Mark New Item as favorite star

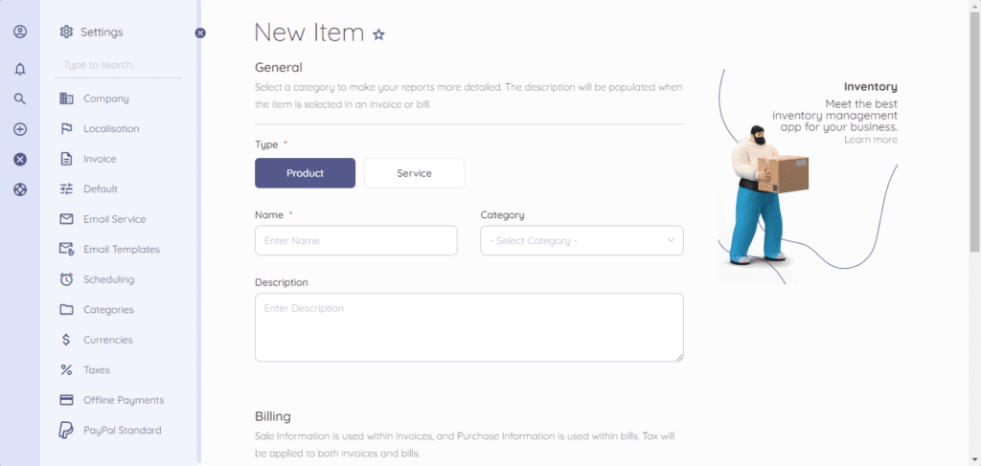coord(379,34)
